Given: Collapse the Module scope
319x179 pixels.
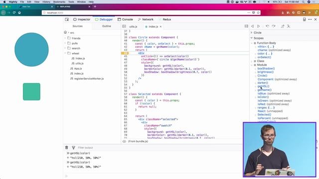Looking at the screenshot, I should tap(252, 65).
